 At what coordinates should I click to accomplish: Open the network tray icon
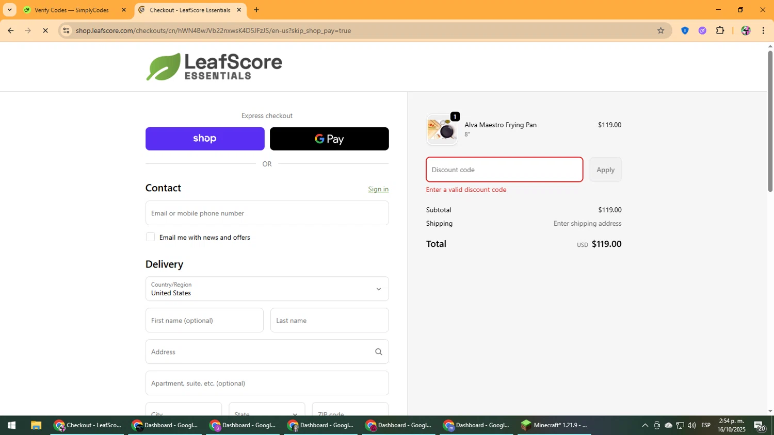click(x=680, y=425)
